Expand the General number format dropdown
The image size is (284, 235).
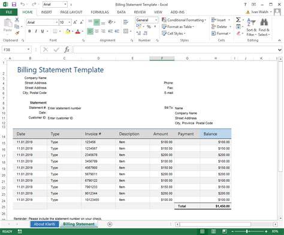(156, 20)
